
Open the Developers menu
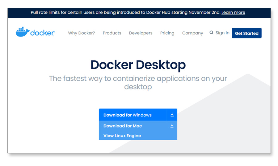tap(141, 33)
